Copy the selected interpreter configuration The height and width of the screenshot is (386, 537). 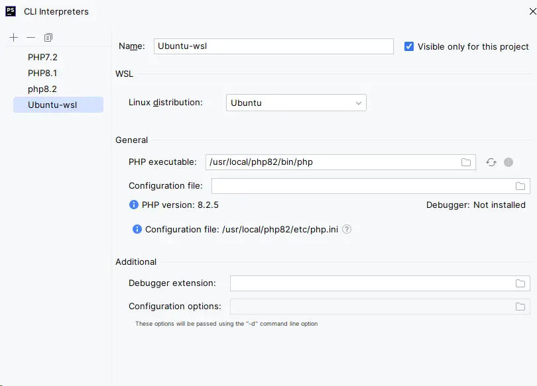(48, 37)
